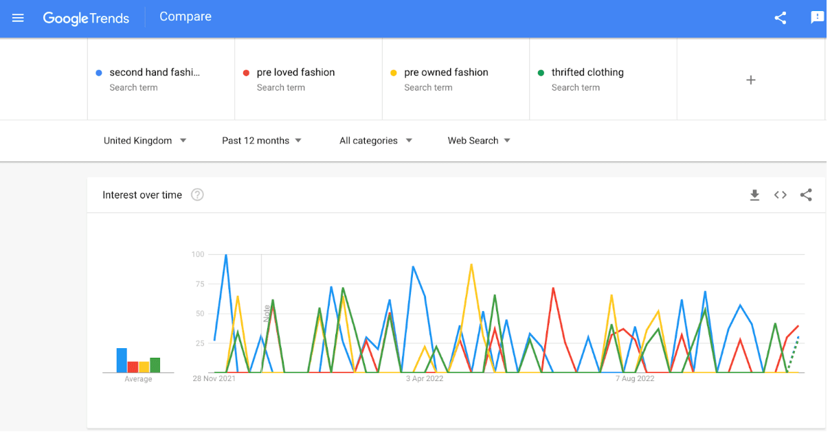The image size is (830, 434).
Task: Click the Compare page title
Action: 186,16
